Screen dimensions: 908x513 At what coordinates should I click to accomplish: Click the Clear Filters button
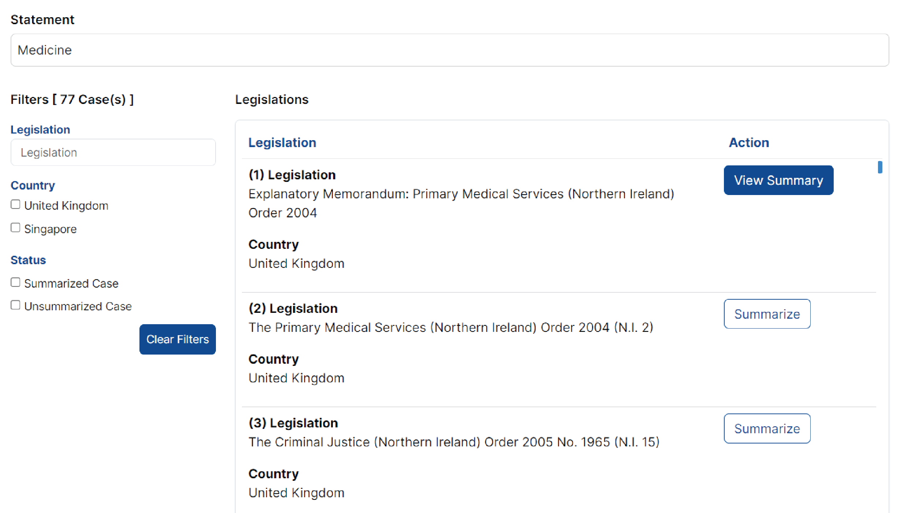pyautogui.click(x=178, y=339)
